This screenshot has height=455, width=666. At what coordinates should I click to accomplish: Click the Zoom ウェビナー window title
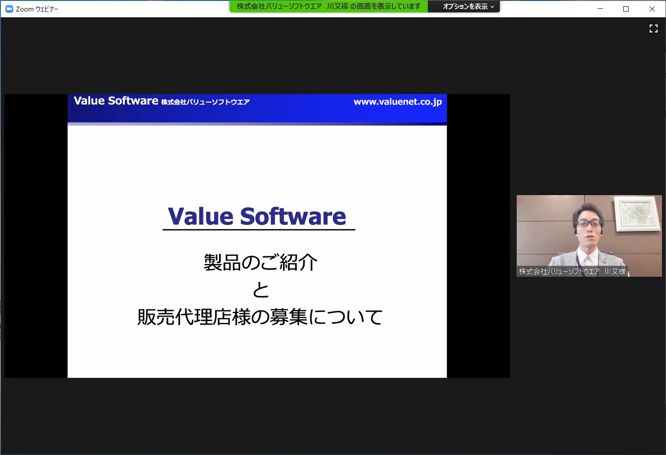pyautogui.click(x=37, y=9)
